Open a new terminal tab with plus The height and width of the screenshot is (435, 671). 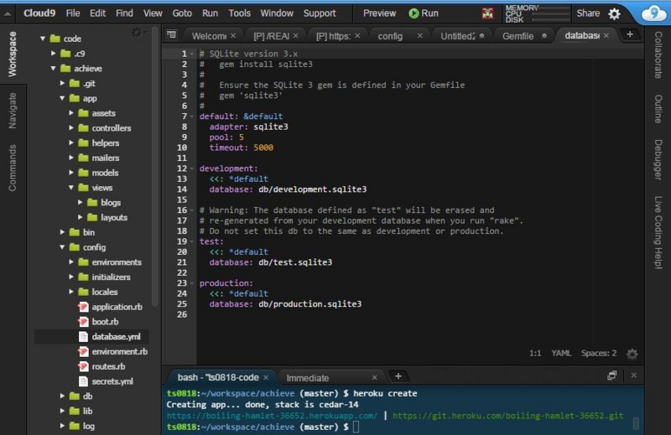click(398, 376)
